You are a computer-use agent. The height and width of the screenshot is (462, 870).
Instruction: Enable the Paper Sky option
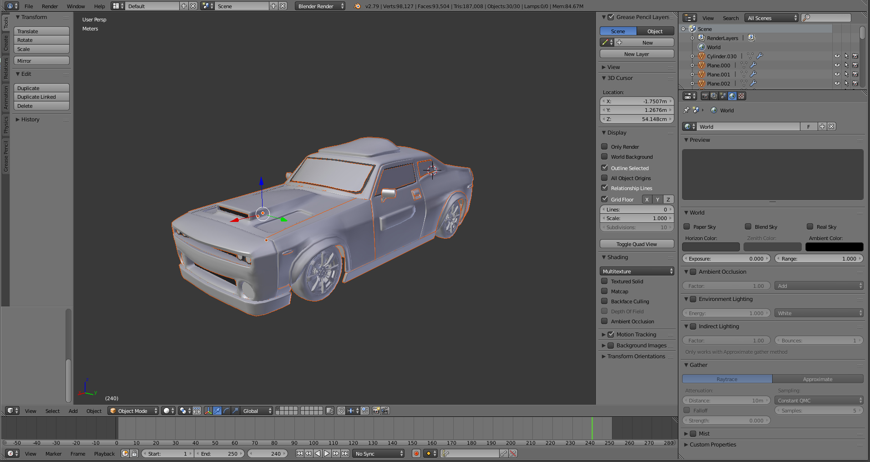(687, 226)
